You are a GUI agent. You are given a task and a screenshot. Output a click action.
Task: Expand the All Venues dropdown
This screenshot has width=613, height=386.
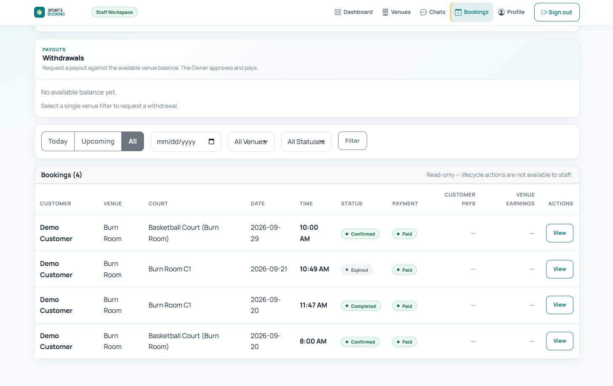click(x=251, y=142)
